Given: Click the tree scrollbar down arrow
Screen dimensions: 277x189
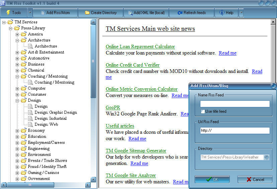Looking at the screenshot, I should [93, 180].
